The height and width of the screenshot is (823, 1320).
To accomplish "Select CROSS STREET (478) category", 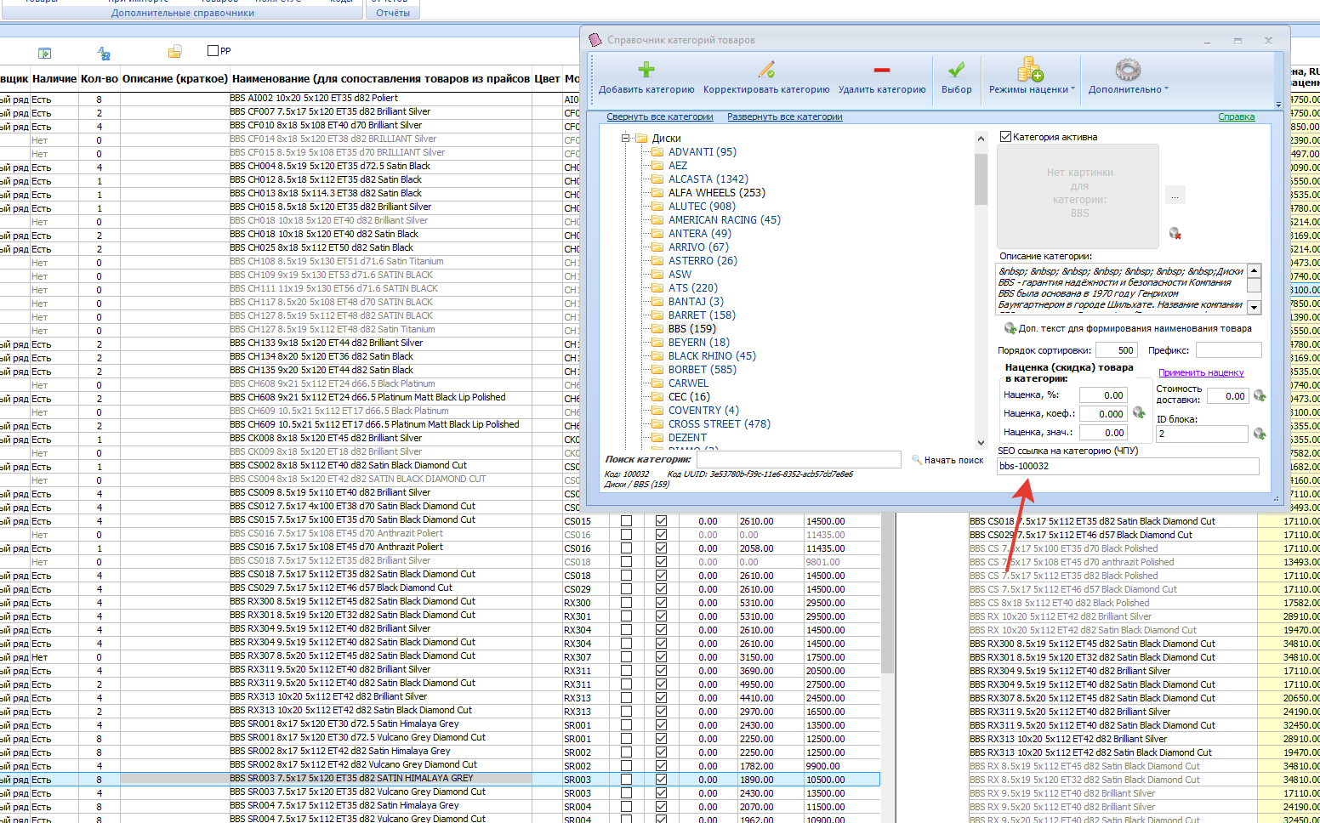I will pos(720,424).
